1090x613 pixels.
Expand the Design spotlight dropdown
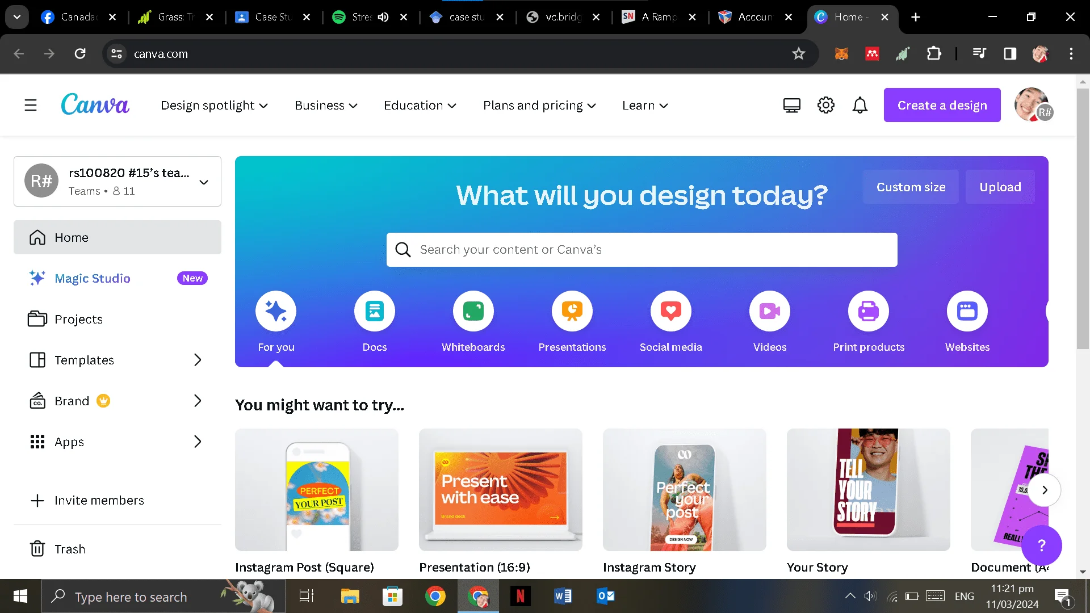coord(214,106)
